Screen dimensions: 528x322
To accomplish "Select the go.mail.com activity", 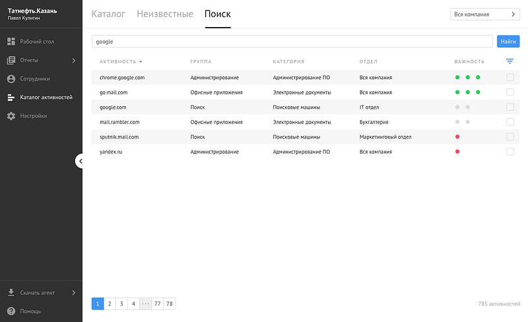I will click(114, 92).
